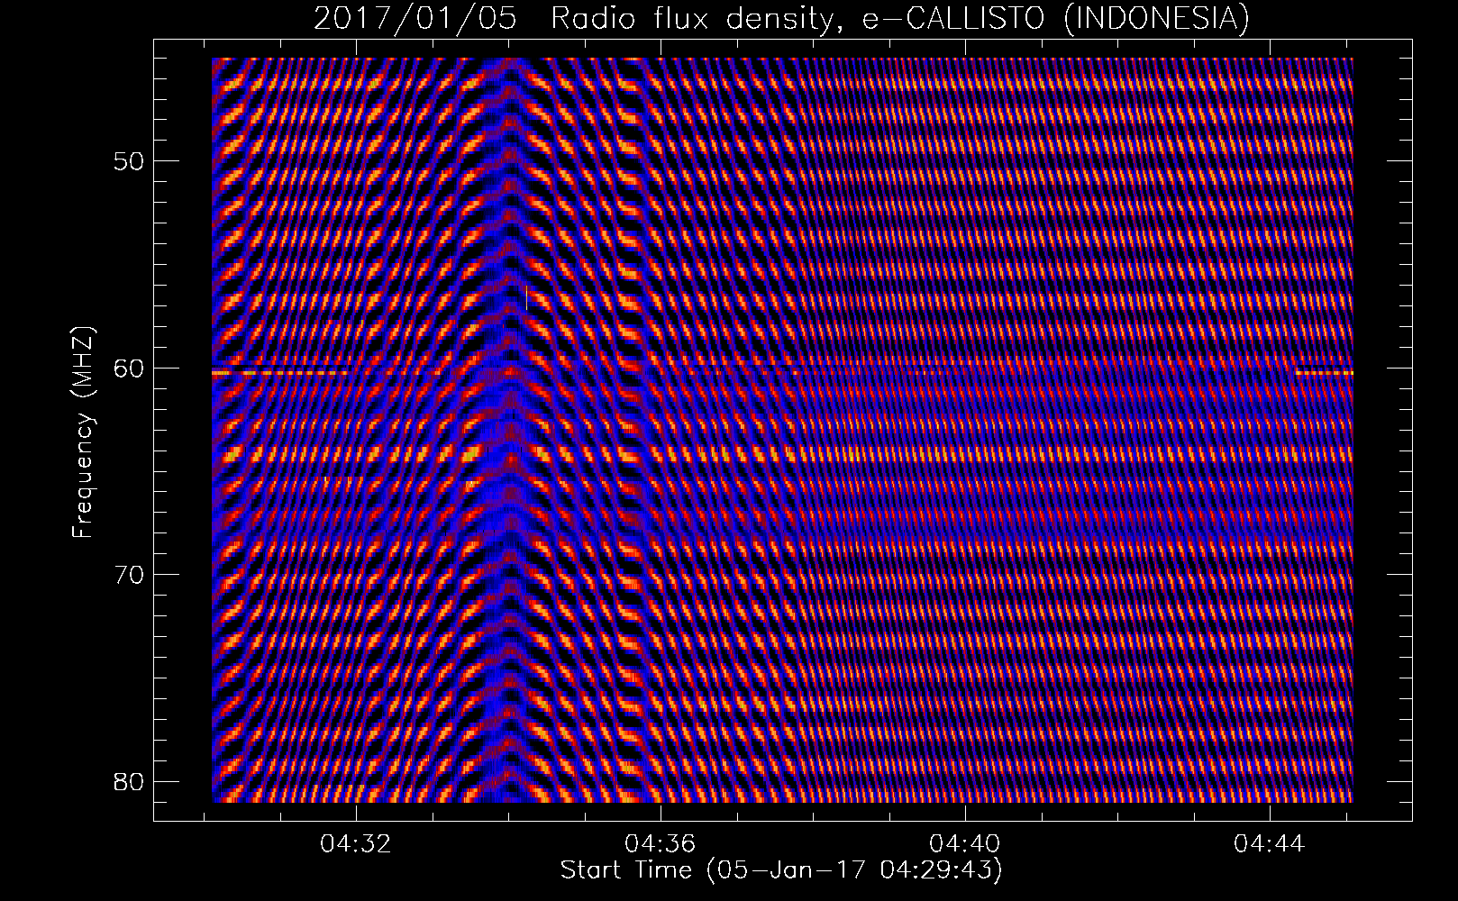Screen dimensions: 1458x901
Task: Click the 04:32 time tick label
Action: pos(357,844)
